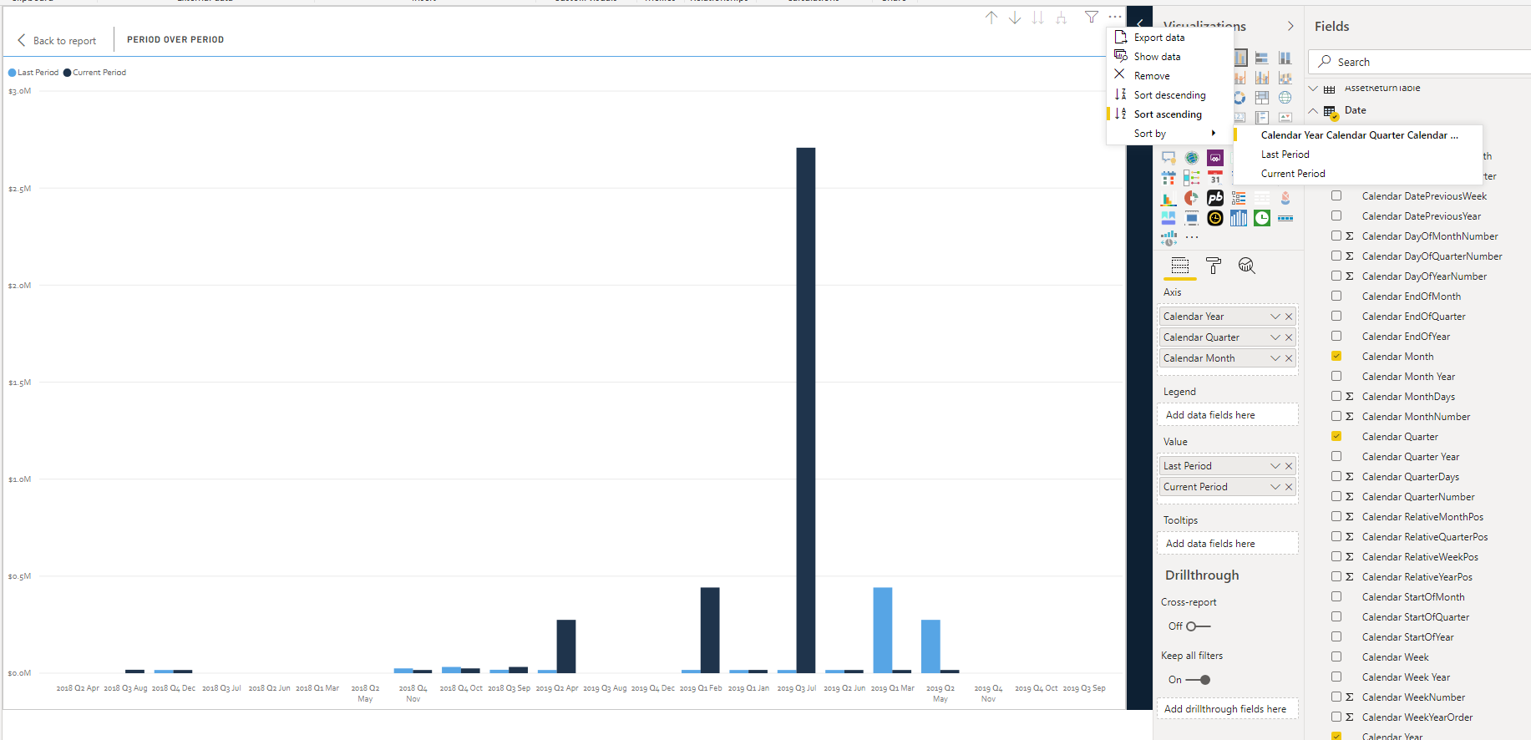The width and height of the screenshot is (1531, 740).
Task: Check the Calendar EndOfMonth field
Action: [x=1336, y=296]
